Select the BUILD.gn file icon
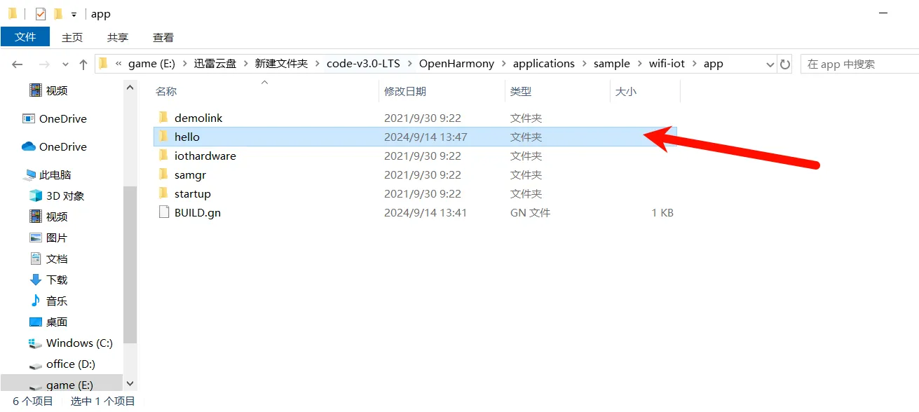Viewport: 919px width, 412px height. (163, 212)
